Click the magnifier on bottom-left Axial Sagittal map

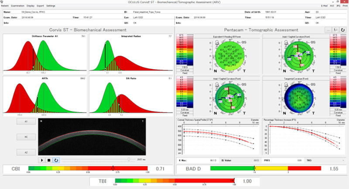point(217,84)
